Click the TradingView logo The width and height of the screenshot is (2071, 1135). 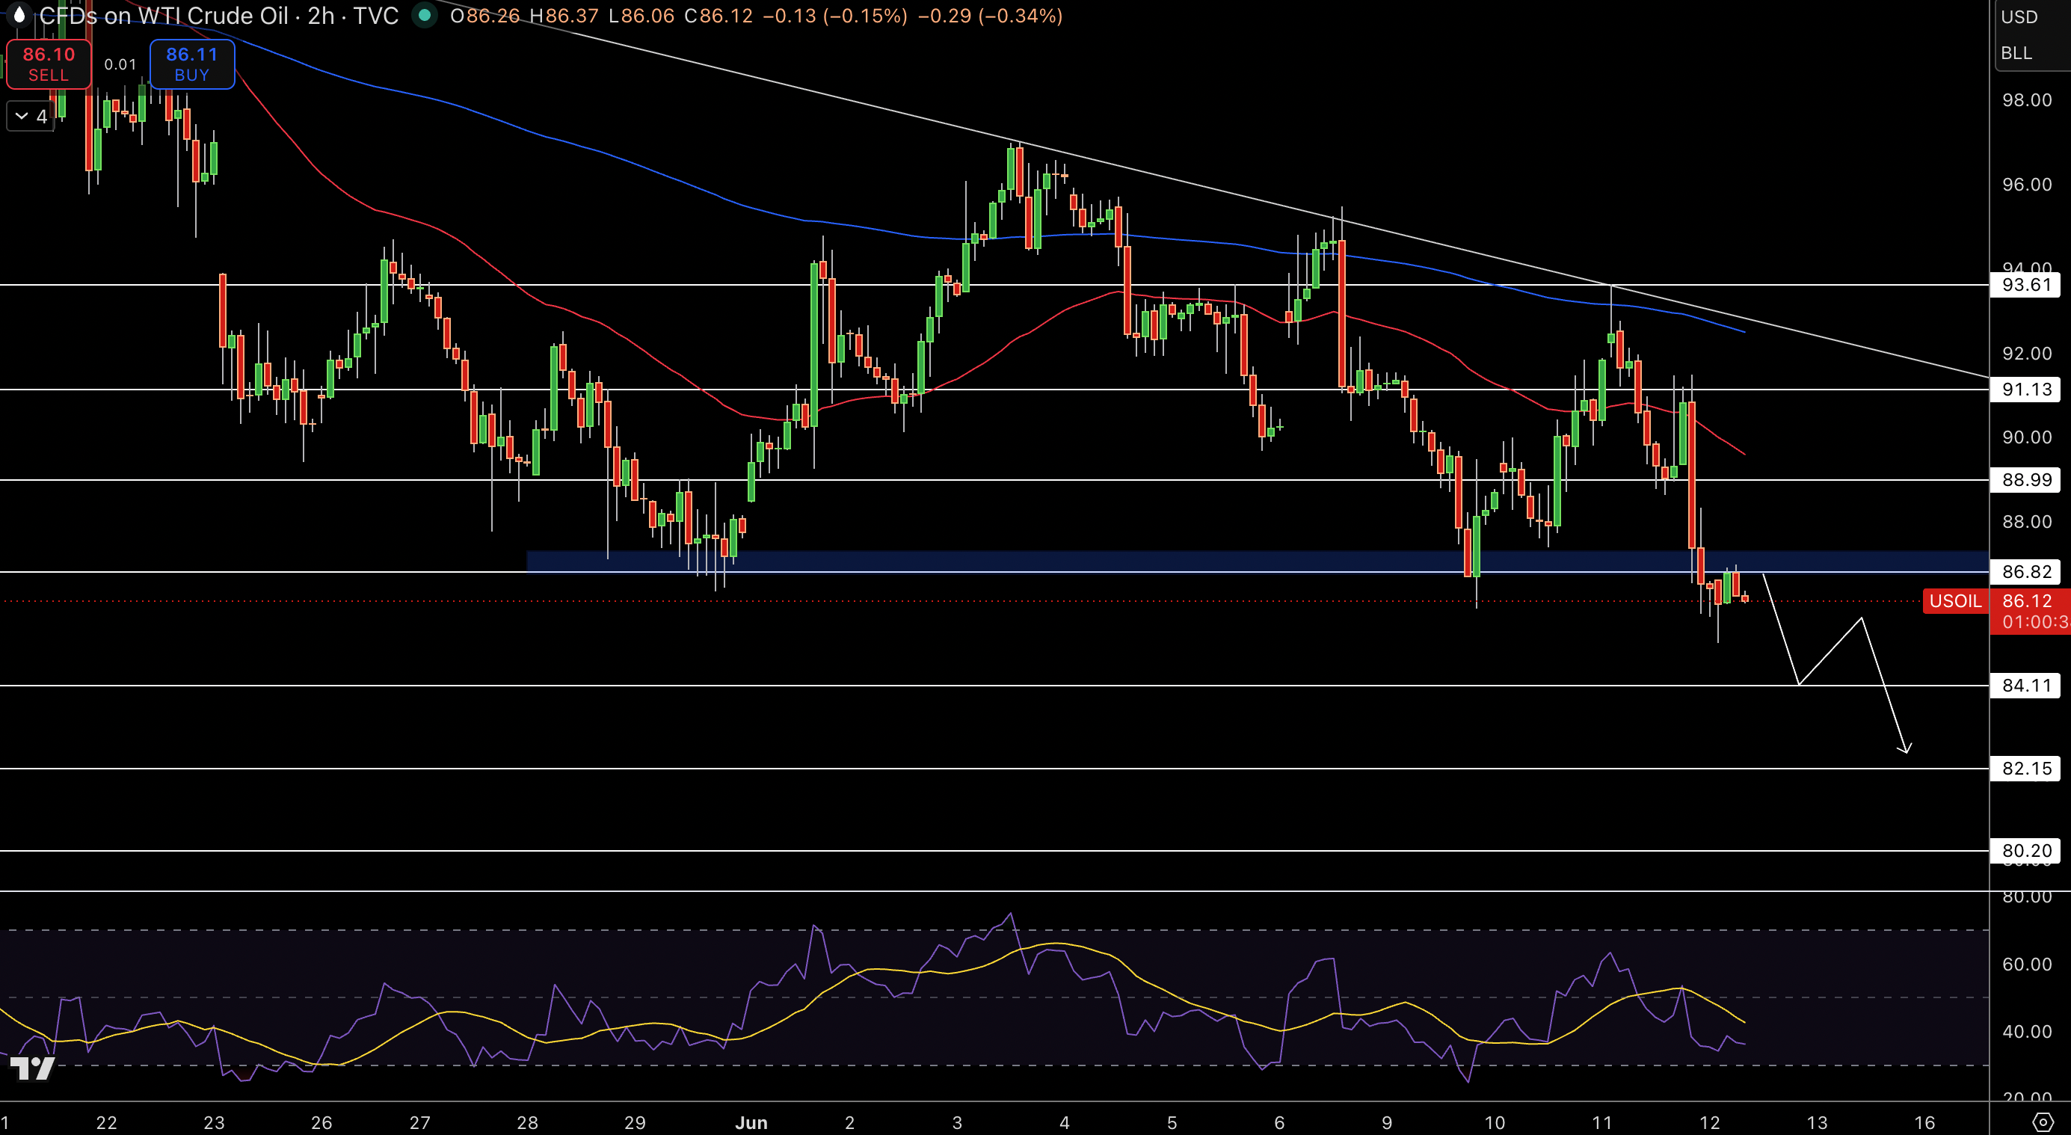point(32,1068)
